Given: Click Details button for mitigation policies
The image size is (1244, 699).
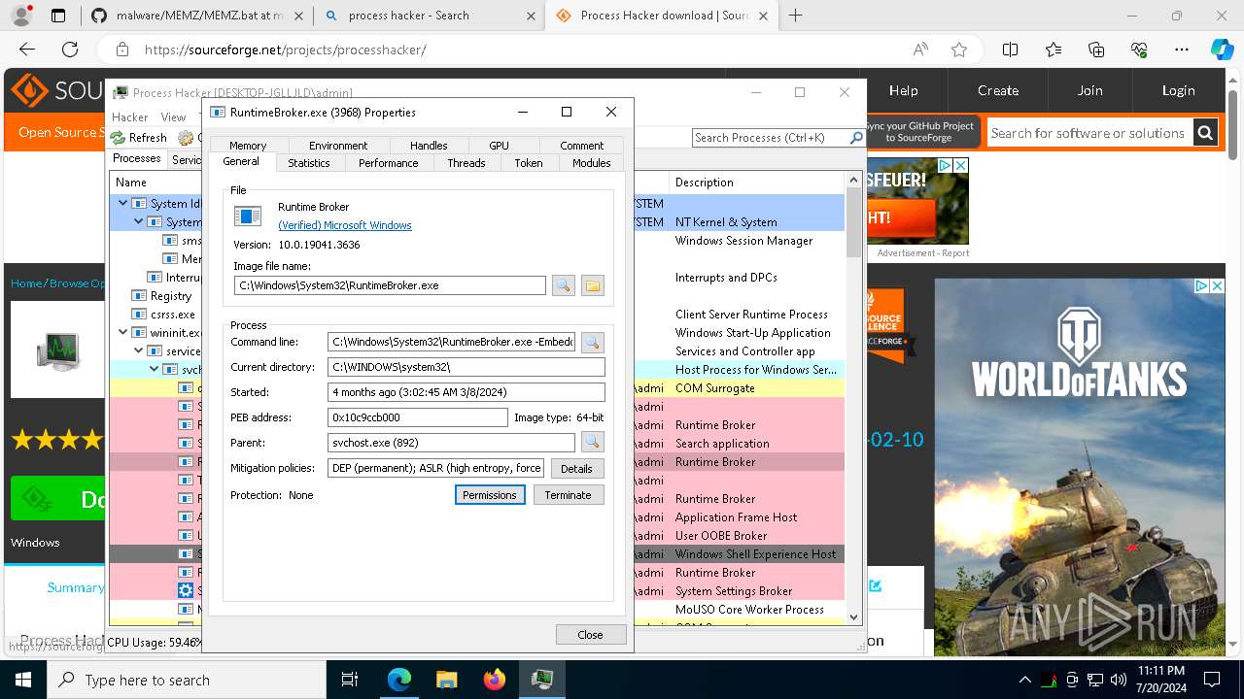Looking at the screenshot, I should pyautogui.click(x=576, y=468).
